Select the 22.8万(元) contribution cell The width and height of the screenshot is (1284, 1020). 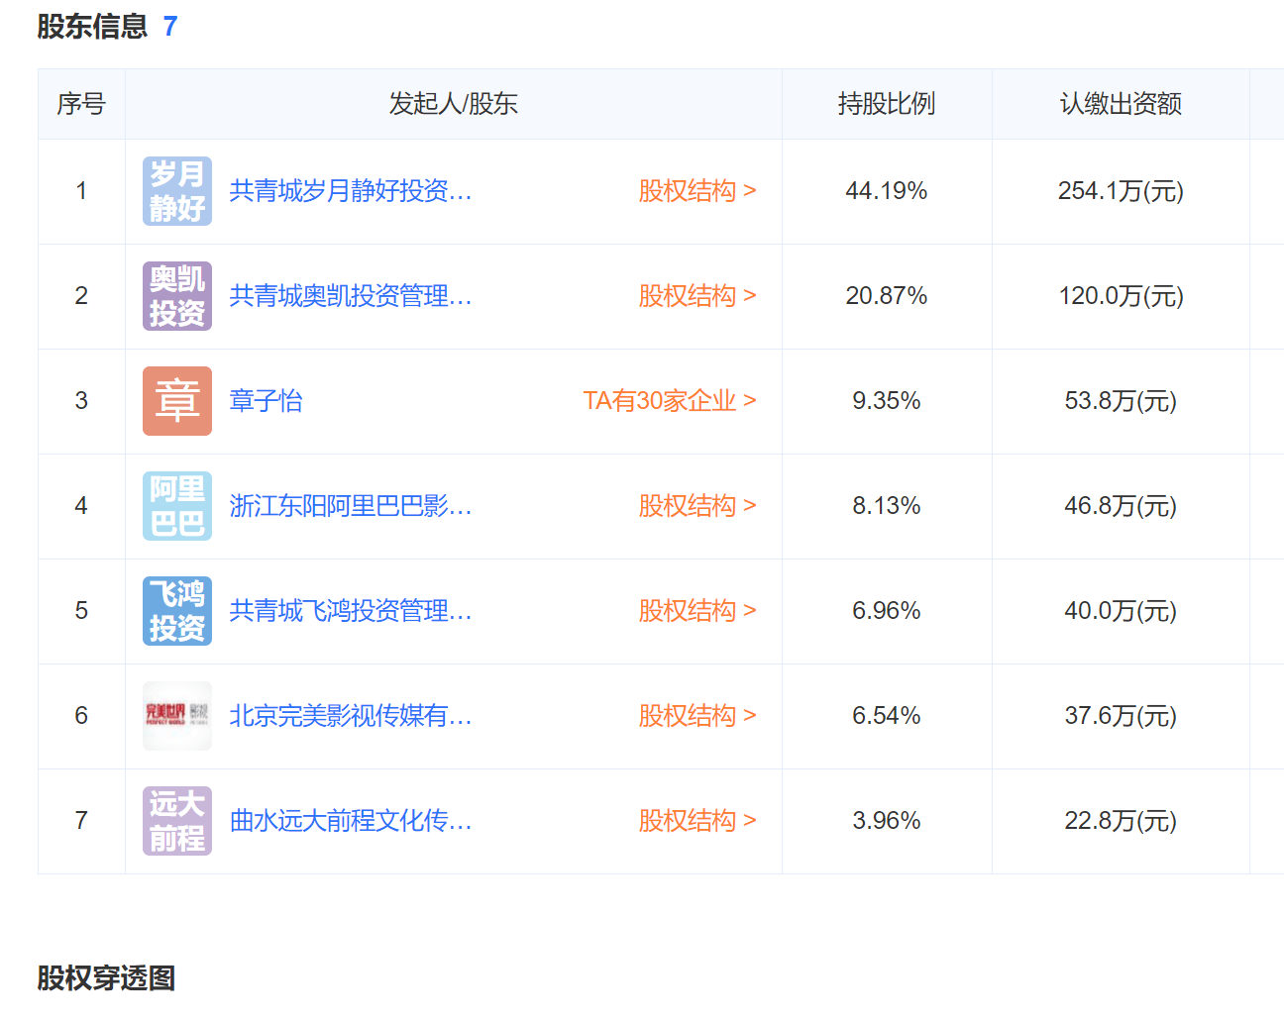click(x=1121, y=821)
